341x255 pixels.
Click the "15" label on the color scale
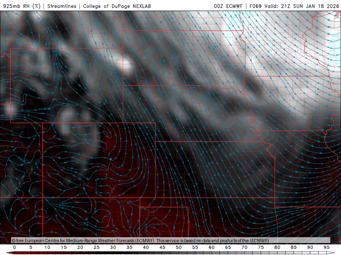tap(64, 247)
